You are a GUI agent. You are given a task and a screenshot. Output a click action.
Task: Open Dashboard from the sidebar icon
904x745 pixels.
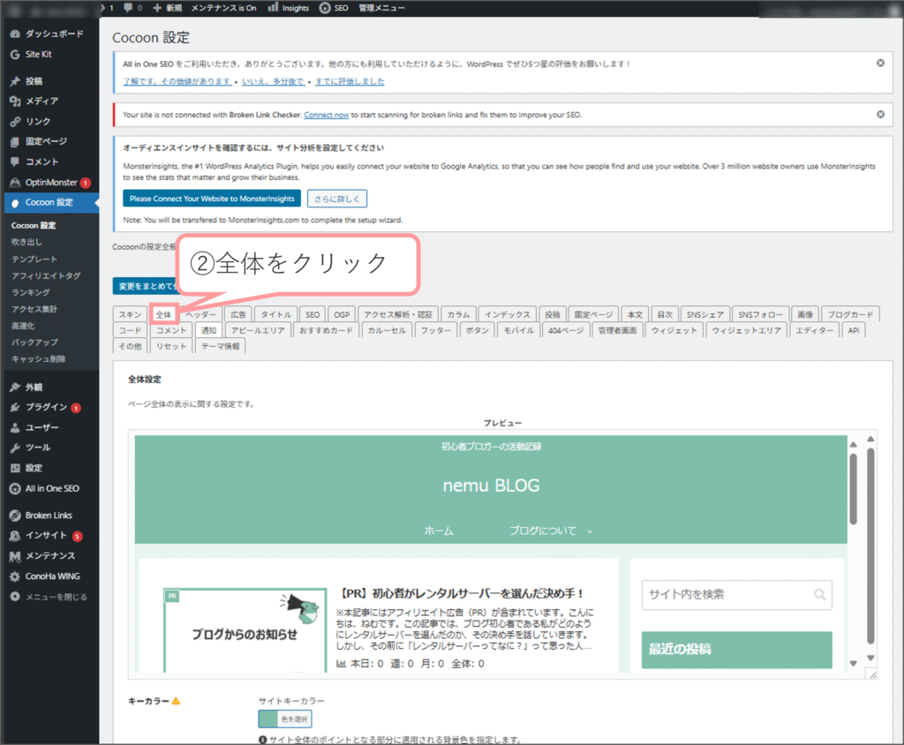point(15,34)
